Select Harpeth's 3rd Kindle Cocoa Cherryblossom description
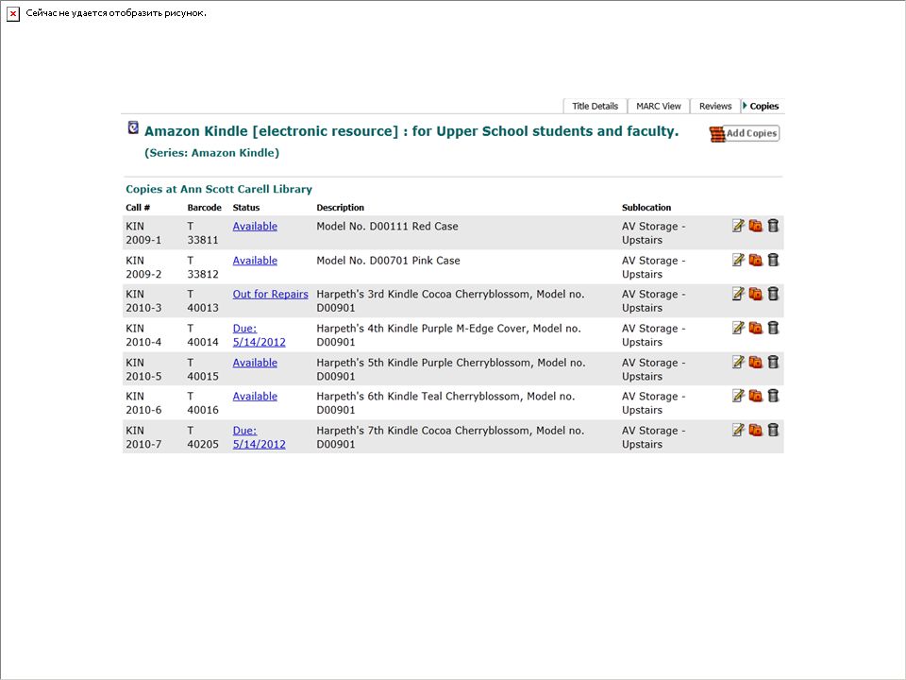This screenshot has height=680, width=906. (x=450, y=300)
